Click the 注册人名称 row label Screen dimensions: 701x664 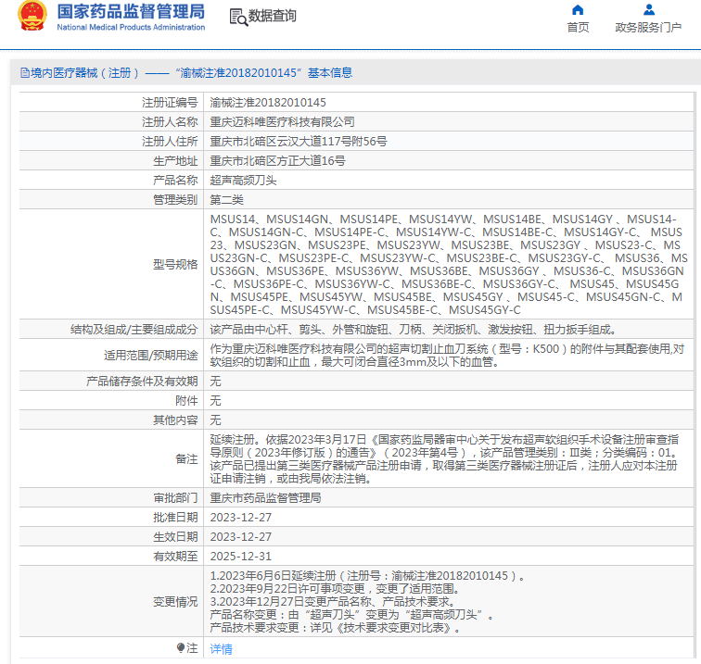(x=170, y=122)
